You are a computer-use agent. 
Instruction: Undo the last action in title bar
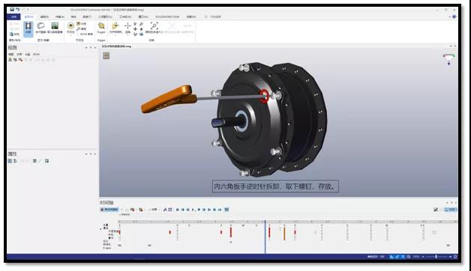click(x=17, y=10)
